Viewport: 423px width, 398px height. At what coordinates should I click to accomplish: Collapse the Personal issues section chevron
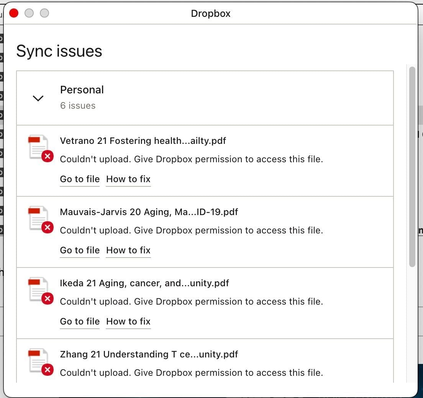click(x=38, y=98)
